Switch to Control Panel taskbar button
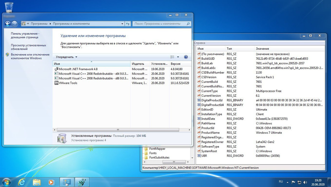Screen dimensions: 331x187 [67, 182]
